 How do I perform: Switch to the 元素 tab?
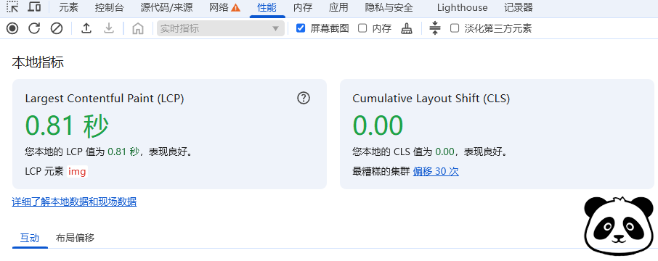pos(68,7)
